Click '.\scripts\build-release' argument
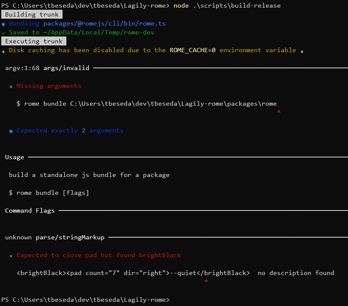The image size is (348, 306). point(237,6)
